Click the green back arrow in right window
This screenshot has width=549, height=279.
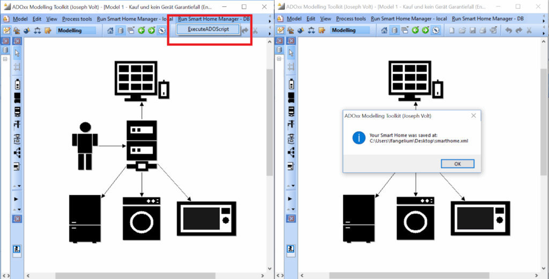[x=416, y=31]
